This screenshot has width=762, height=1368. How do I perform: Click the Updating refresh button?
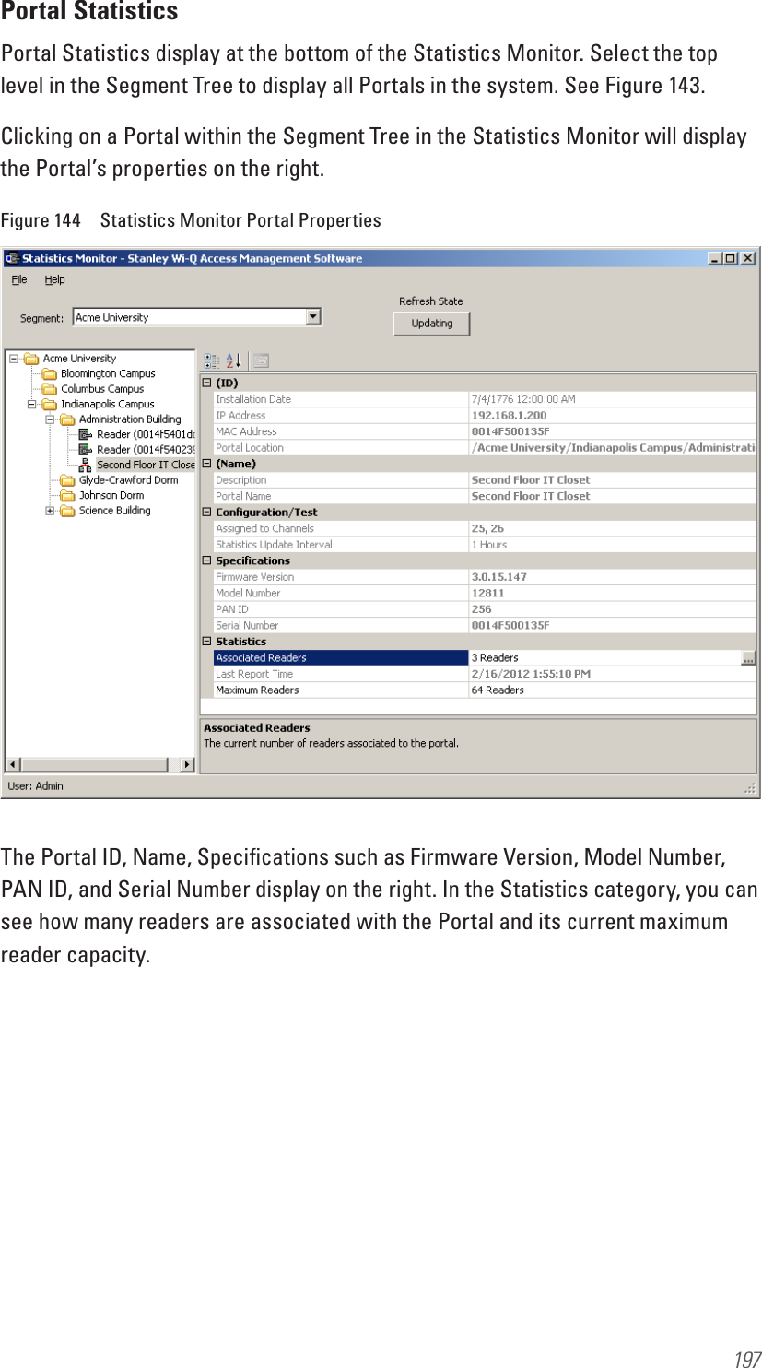pyautogui.click(x=431, y=324)
